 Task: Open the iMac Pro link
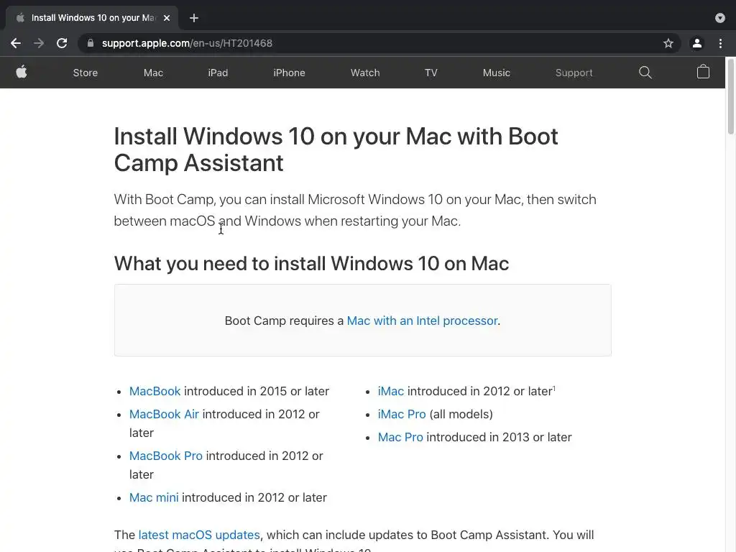tap(402, 414)
